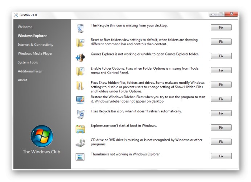Screen dimensions: 251x182
Task: Switch to System Tools section
Action: [28, 62]
